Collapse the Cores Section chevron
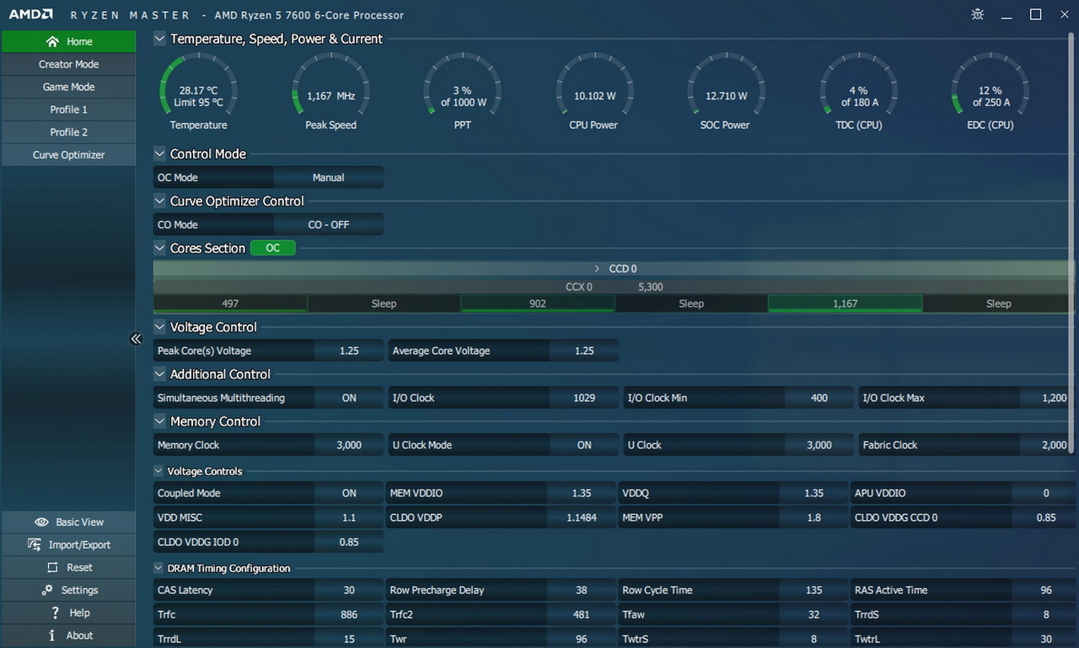 point(159,248)
